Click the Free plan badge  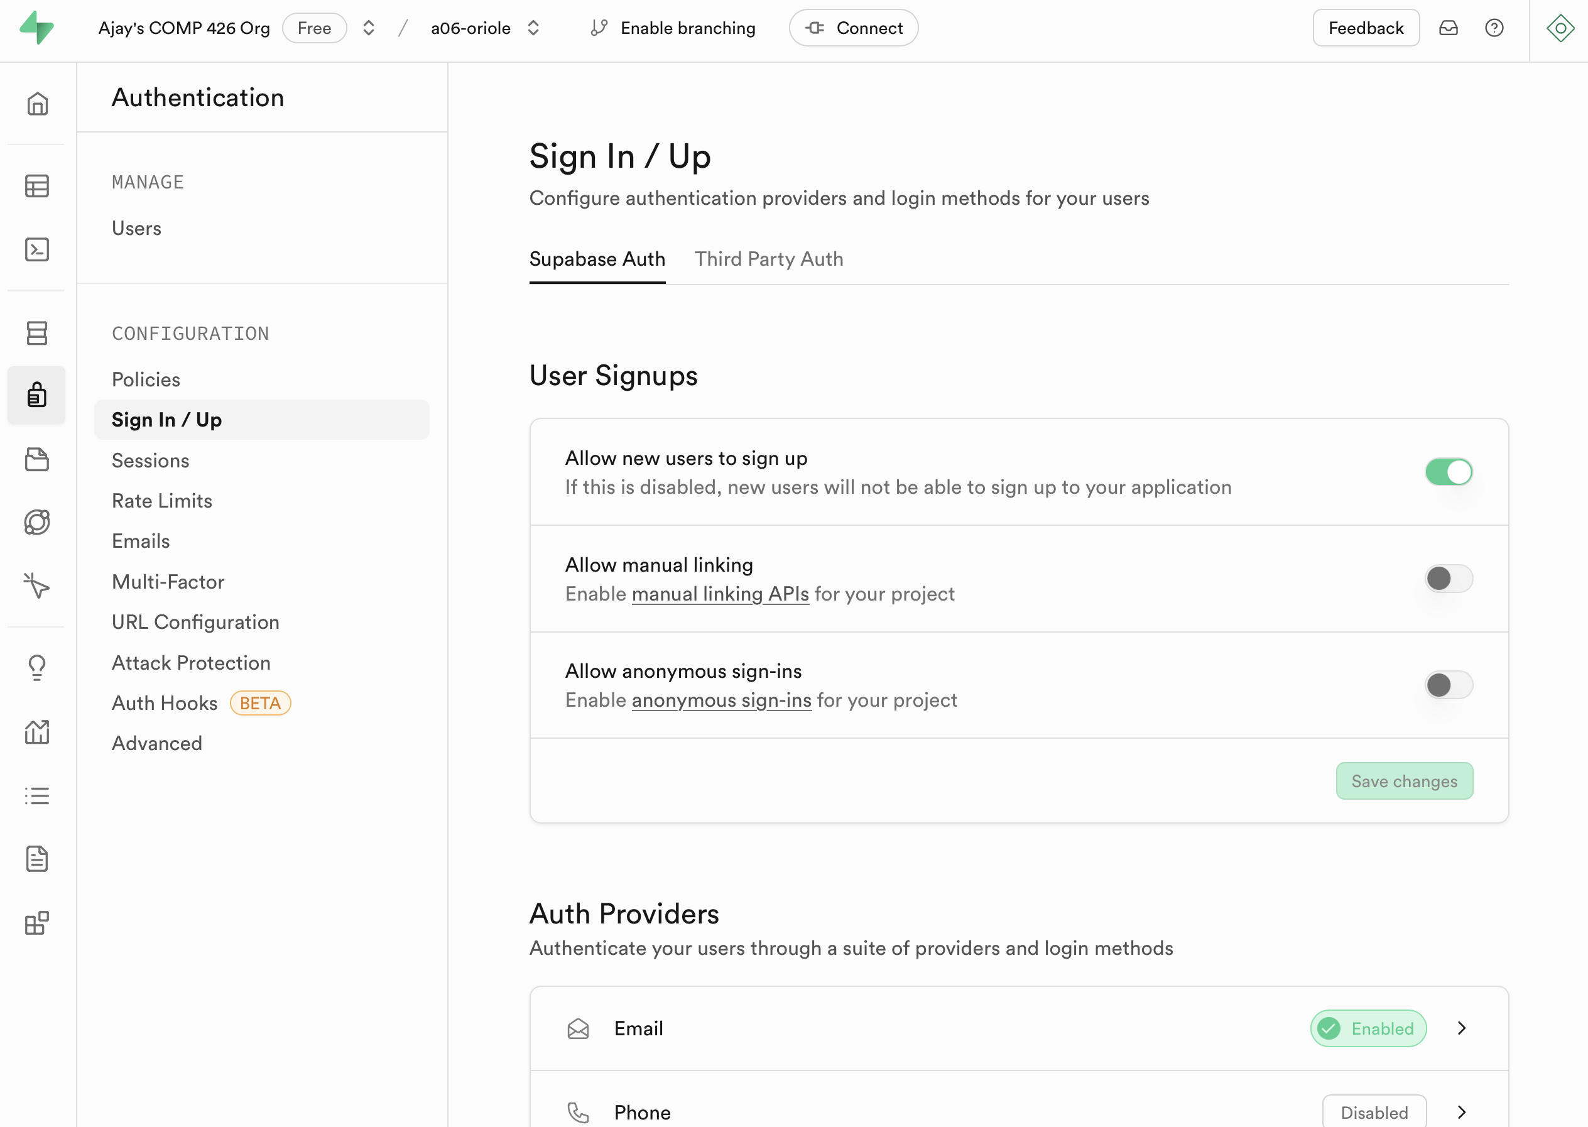(314, 28)
